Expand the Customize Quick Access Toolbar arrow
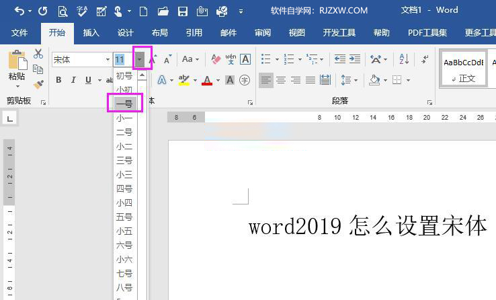Screen dimensions: 496x300 pos(241,11)
